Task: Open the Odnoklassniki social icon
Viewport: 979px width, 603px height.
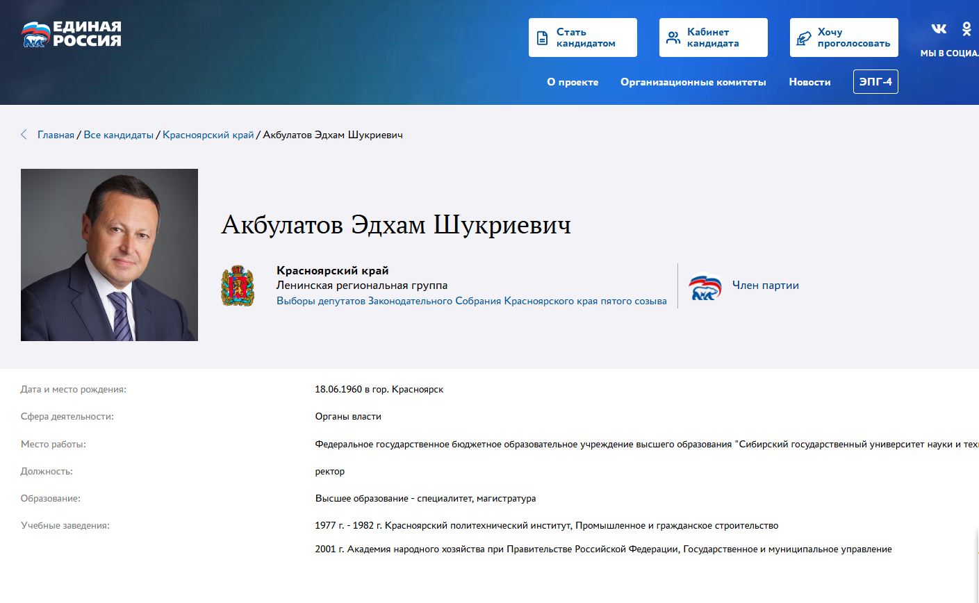Action: 966,28
